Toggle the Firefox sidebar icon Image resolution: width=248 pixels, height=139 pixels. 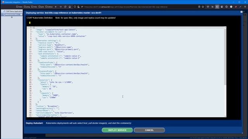click(x=217, y=7)
